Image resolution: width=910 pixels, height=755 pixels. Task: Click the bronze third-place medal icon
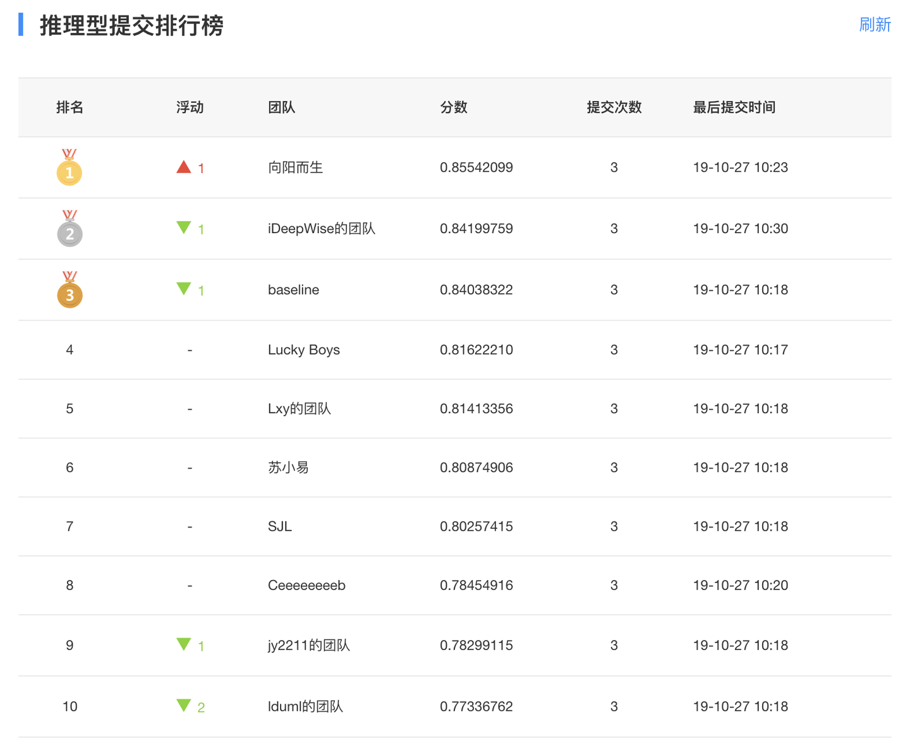pyautogui.click(x=70, y=290)
